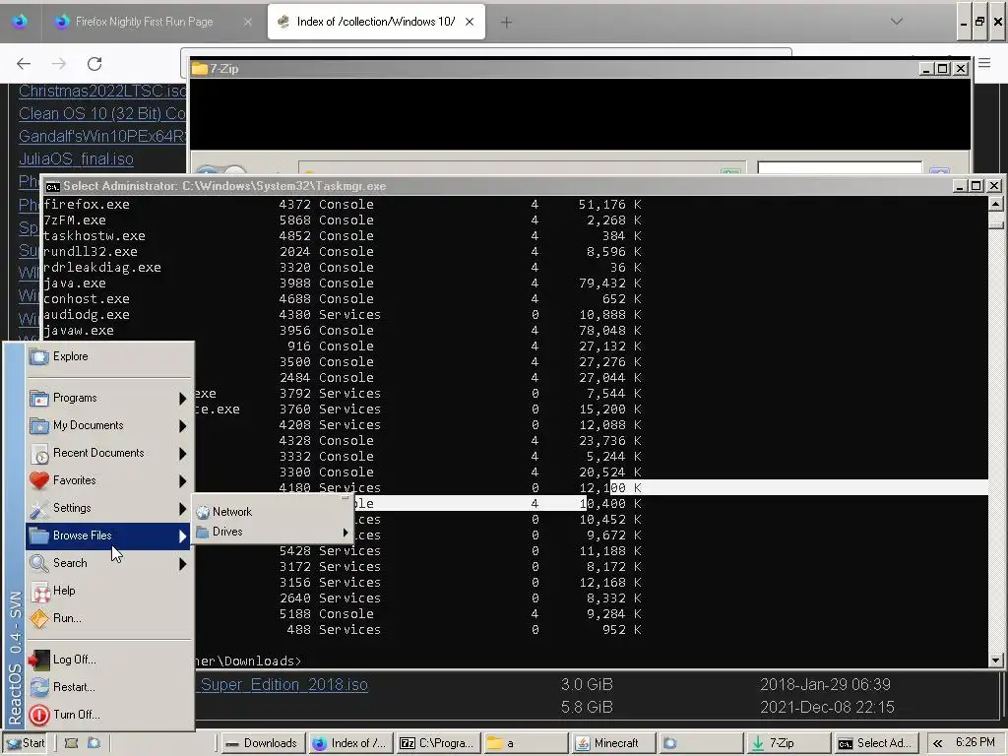Click the Run diamond icon
This screenshot has width=1008, height=756.
point(39,619)
